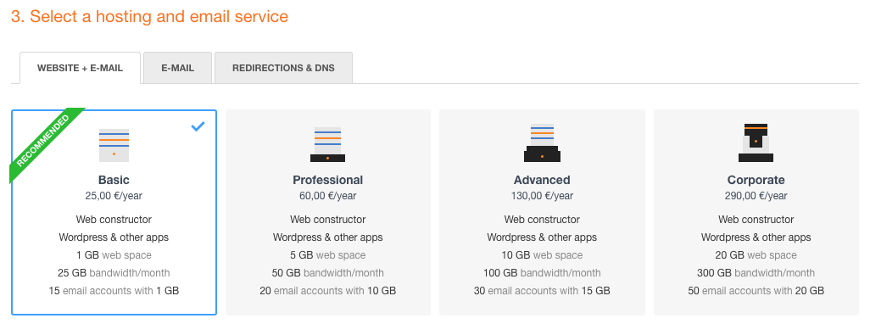Click the 60,00 €/year price
870x335 pixels.
pos(328,196)
